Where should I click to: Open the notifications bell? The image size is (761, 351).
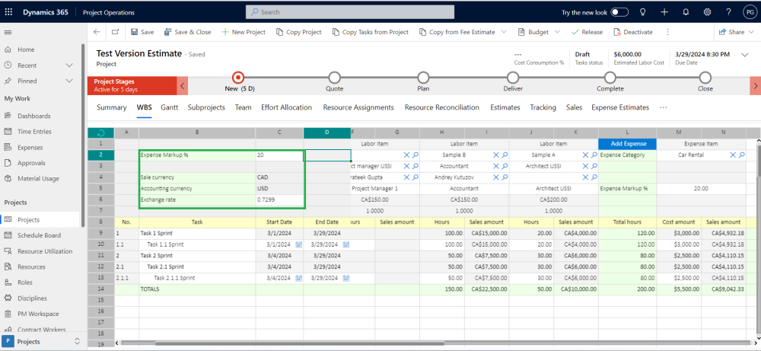click(686, 12)
